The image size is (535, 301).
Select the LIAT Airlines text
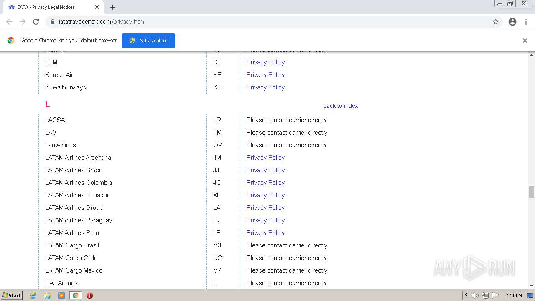coord(61,283)
